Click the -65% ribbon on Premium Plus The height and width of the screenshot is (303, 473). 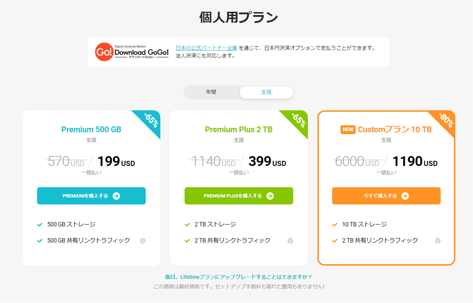tap(298, 120)
